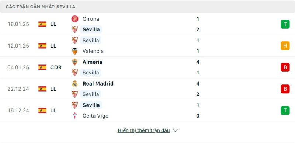The width and height of the screenshot is (295, 143).
Task: Click the Real Madrid club crest icon
Action: (75, 84)
